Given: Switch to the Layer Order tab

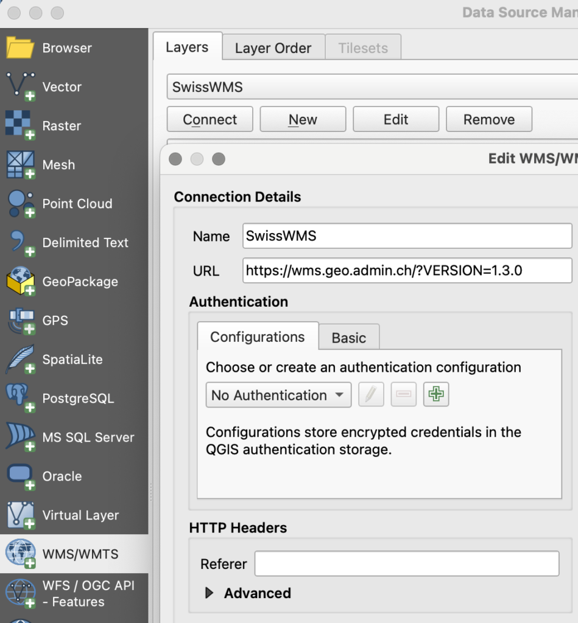Looking at the screenshot, I should [273, 48].
